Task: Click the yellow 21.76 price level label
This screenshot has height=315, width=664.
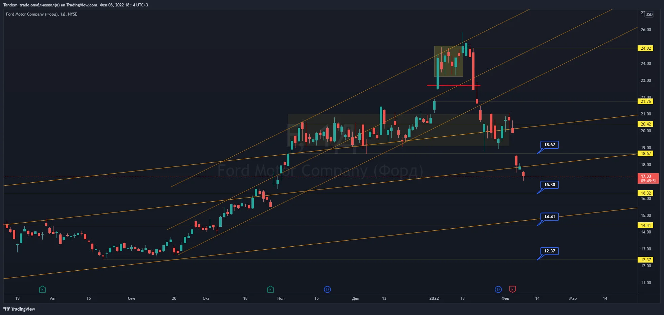Action: click(646, 102)
